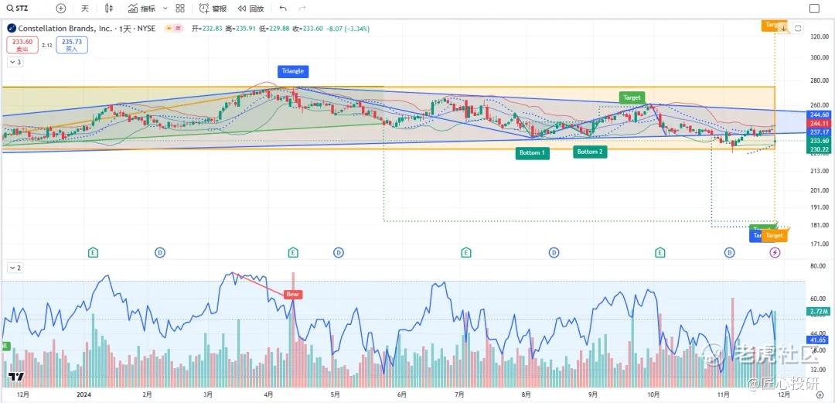The width and height of the screenshot is (835, 403).
Task: Click the 2.72M volume axis label
Action: coord(820,311)
